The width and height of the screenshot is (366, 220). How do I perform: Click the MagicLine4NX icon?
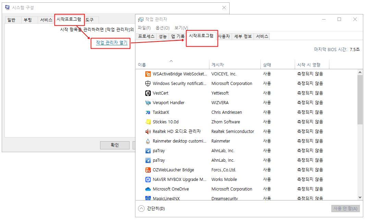click(x=148, y=198)
